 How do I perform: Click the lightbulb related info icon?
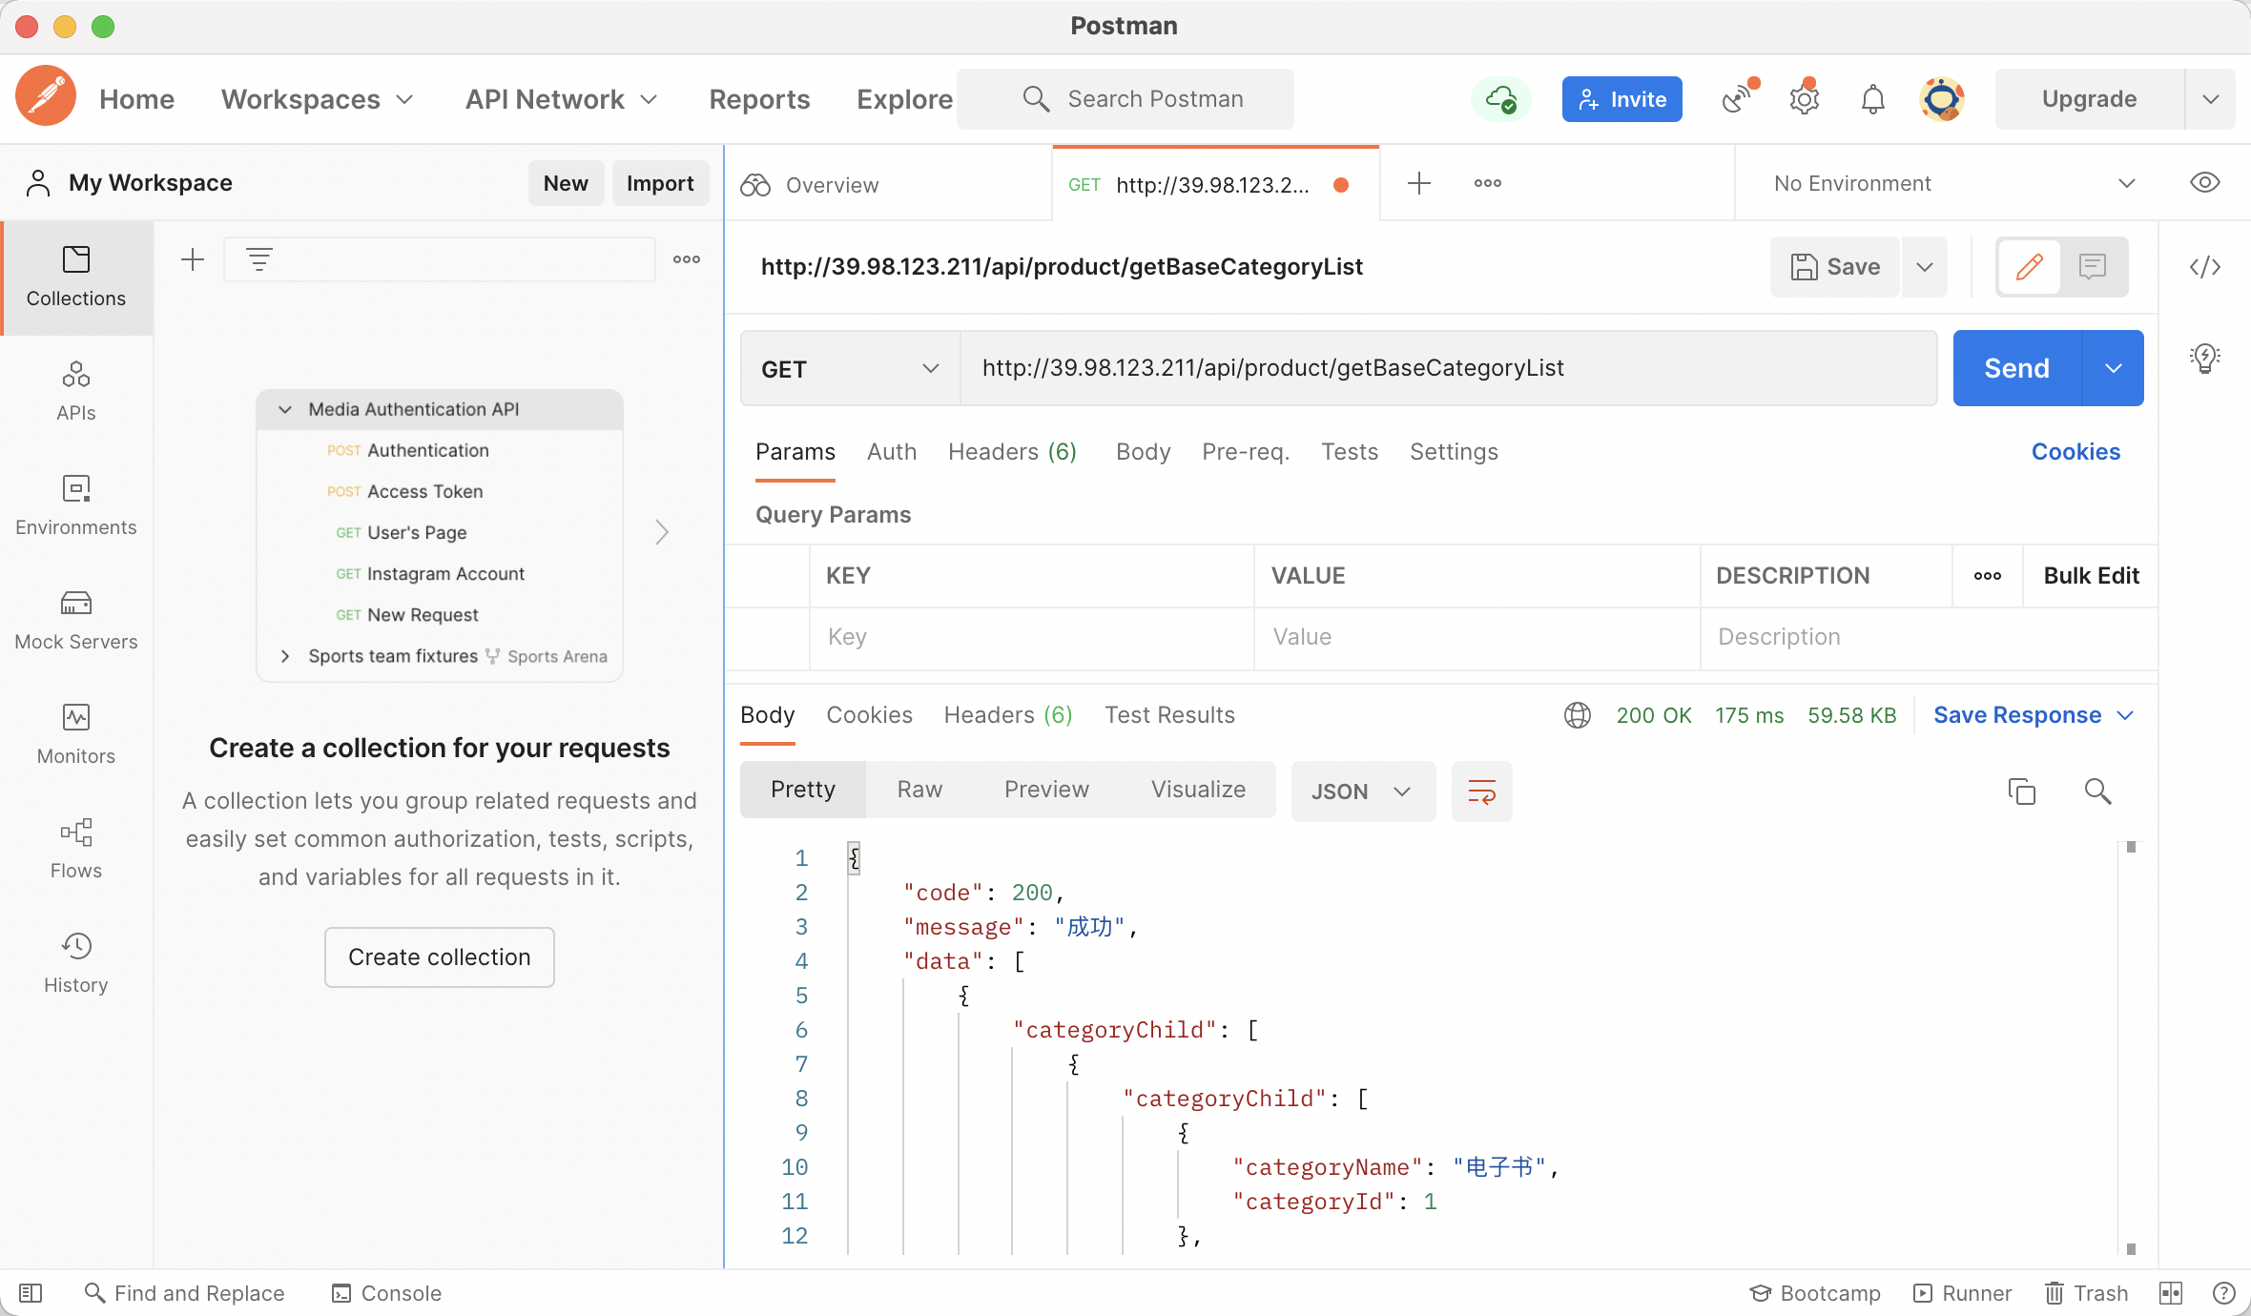(2204, 359)
